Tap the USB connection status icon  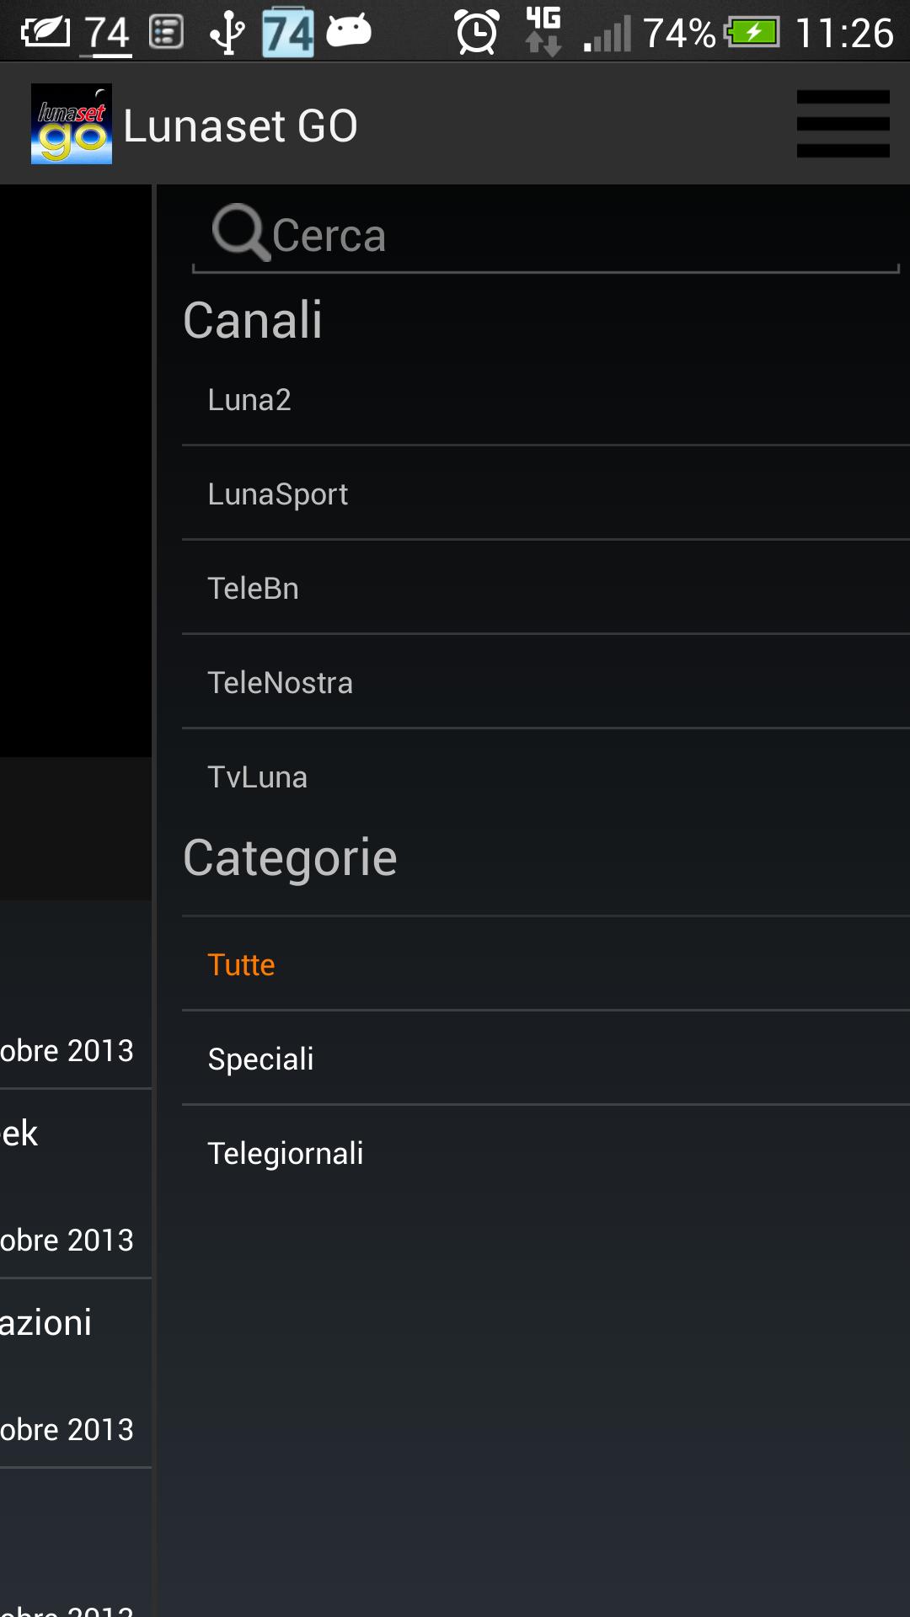(227, 34)
